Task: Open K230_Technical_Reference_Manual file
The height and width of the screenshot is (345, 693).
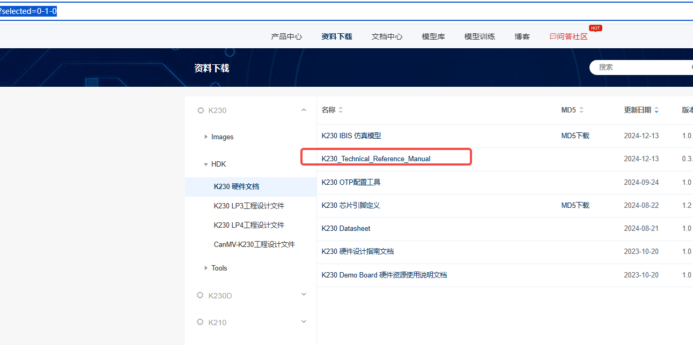Action: [376, 159]
